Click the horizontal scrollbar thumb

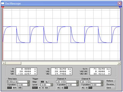coord(13,63)
